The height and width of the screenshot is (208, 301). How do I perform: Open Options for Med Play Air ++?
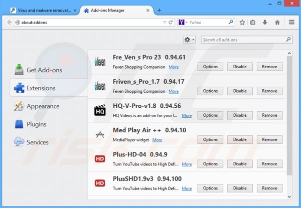pyautogui.click(x=210, y=139)
